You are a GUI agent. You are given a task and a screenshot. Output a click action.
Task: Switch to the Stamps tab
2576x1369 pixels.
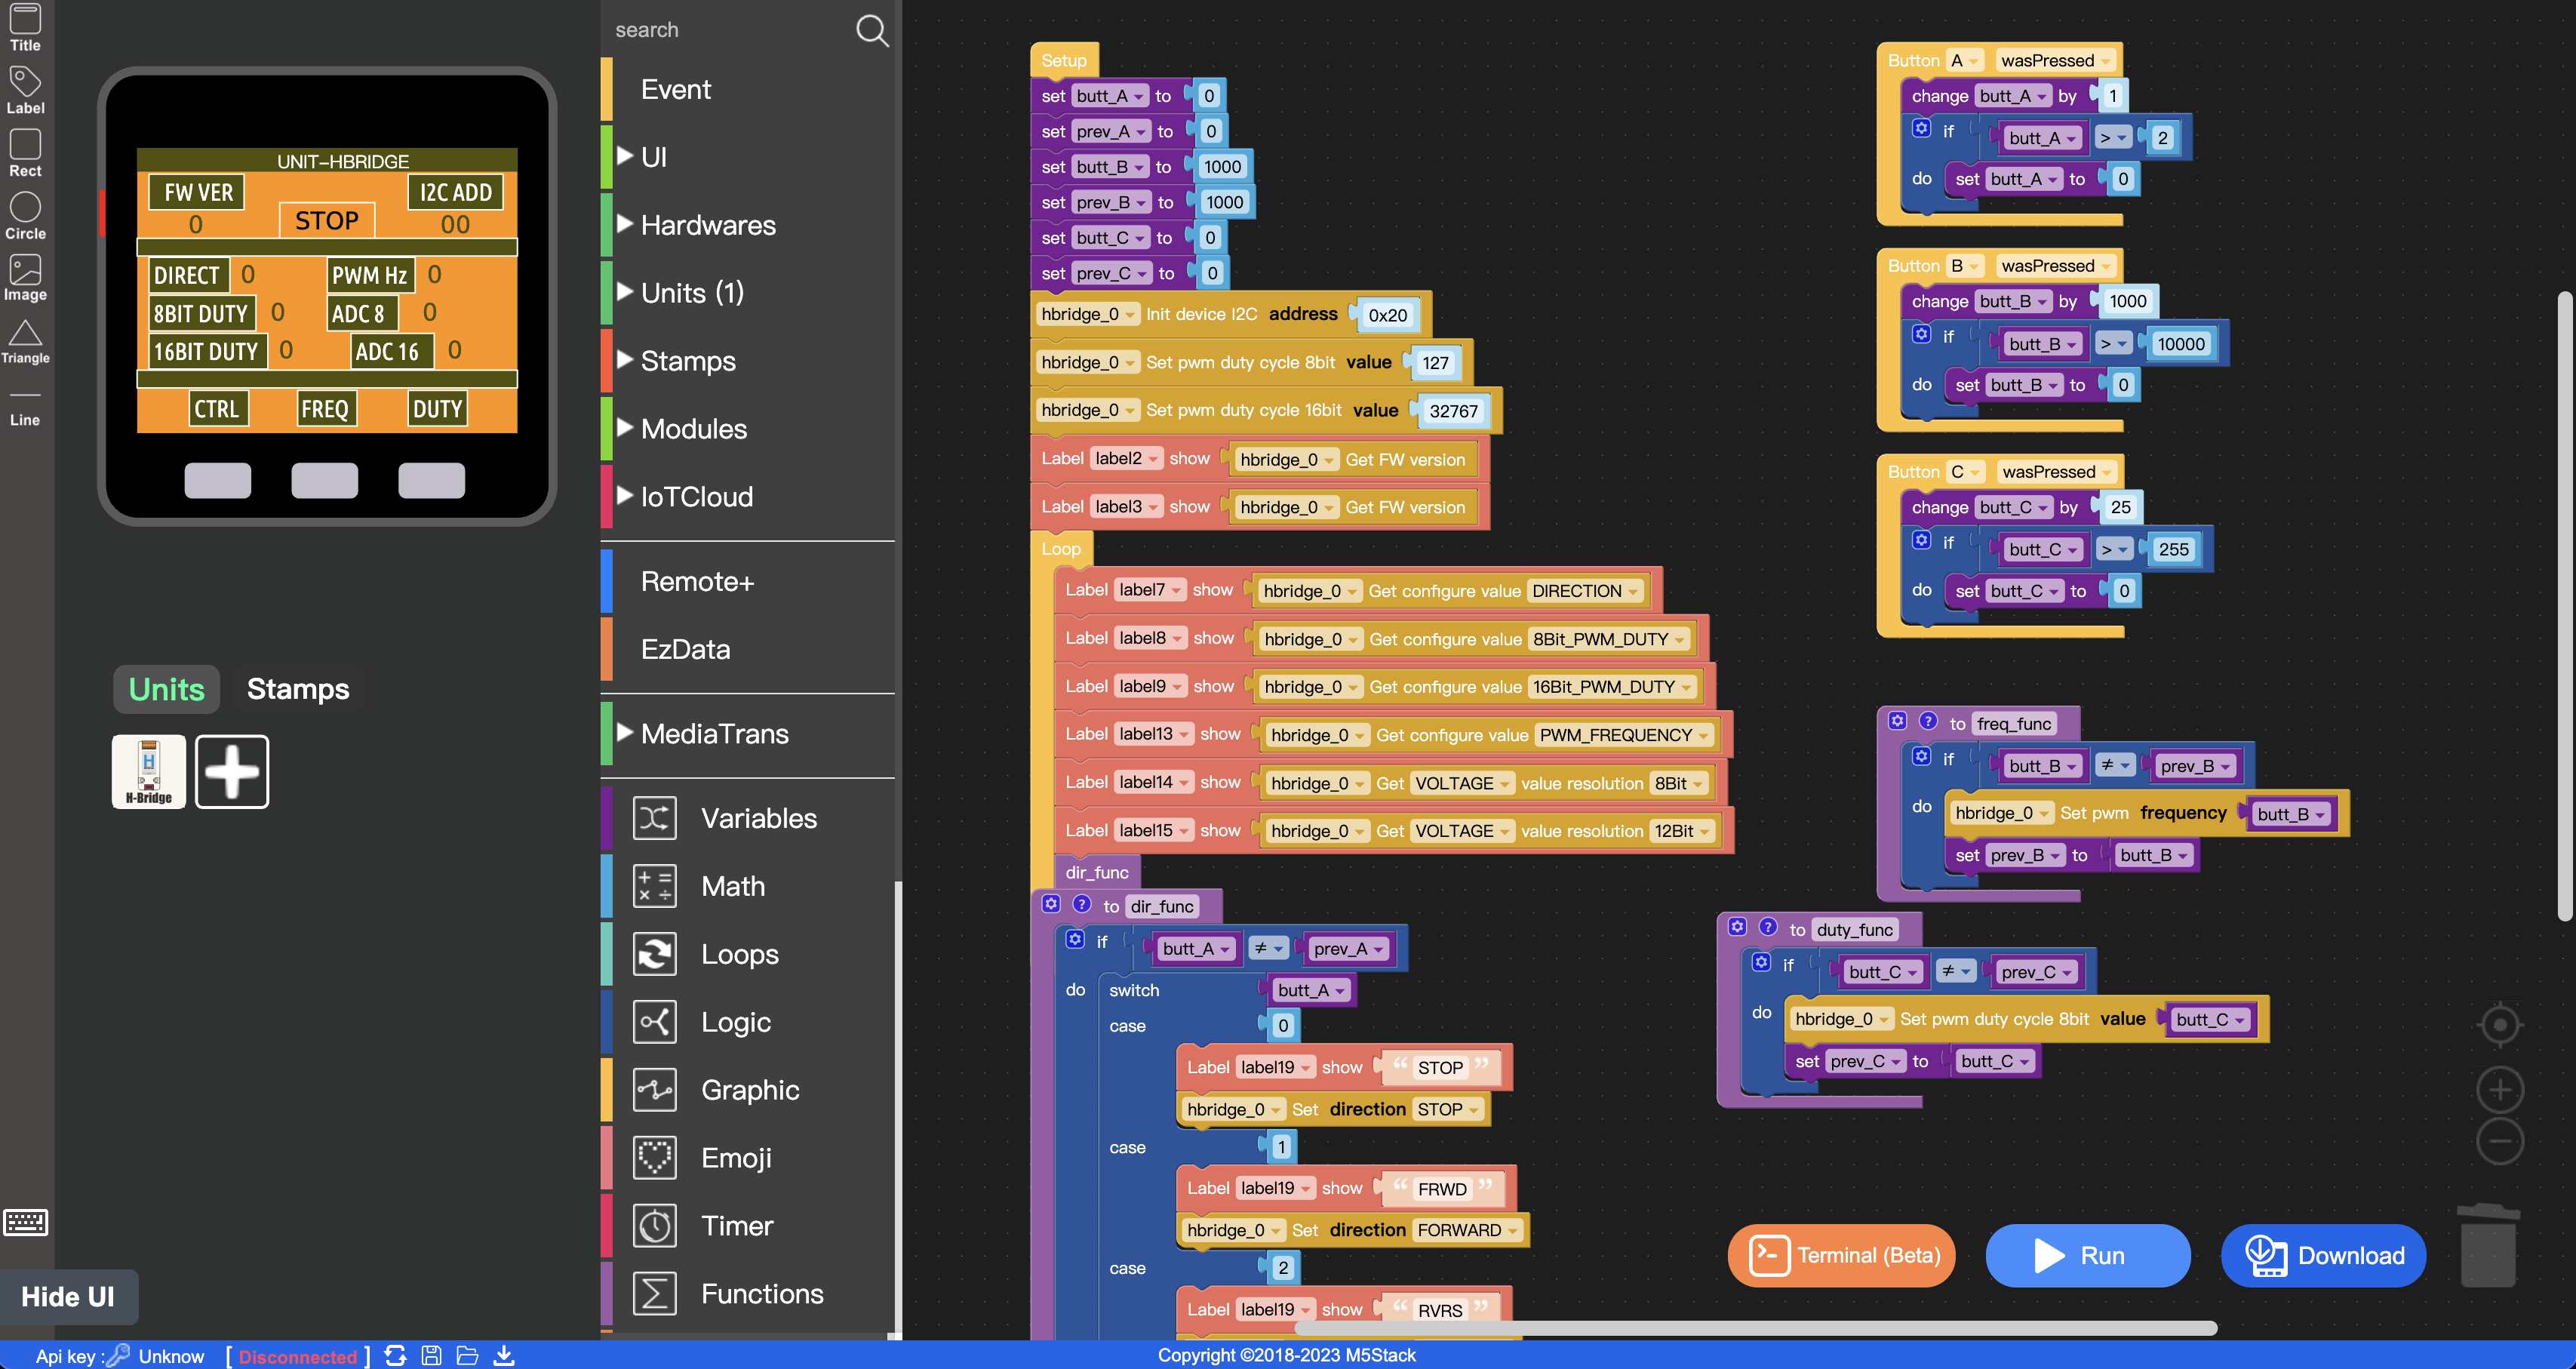point(298,689)
